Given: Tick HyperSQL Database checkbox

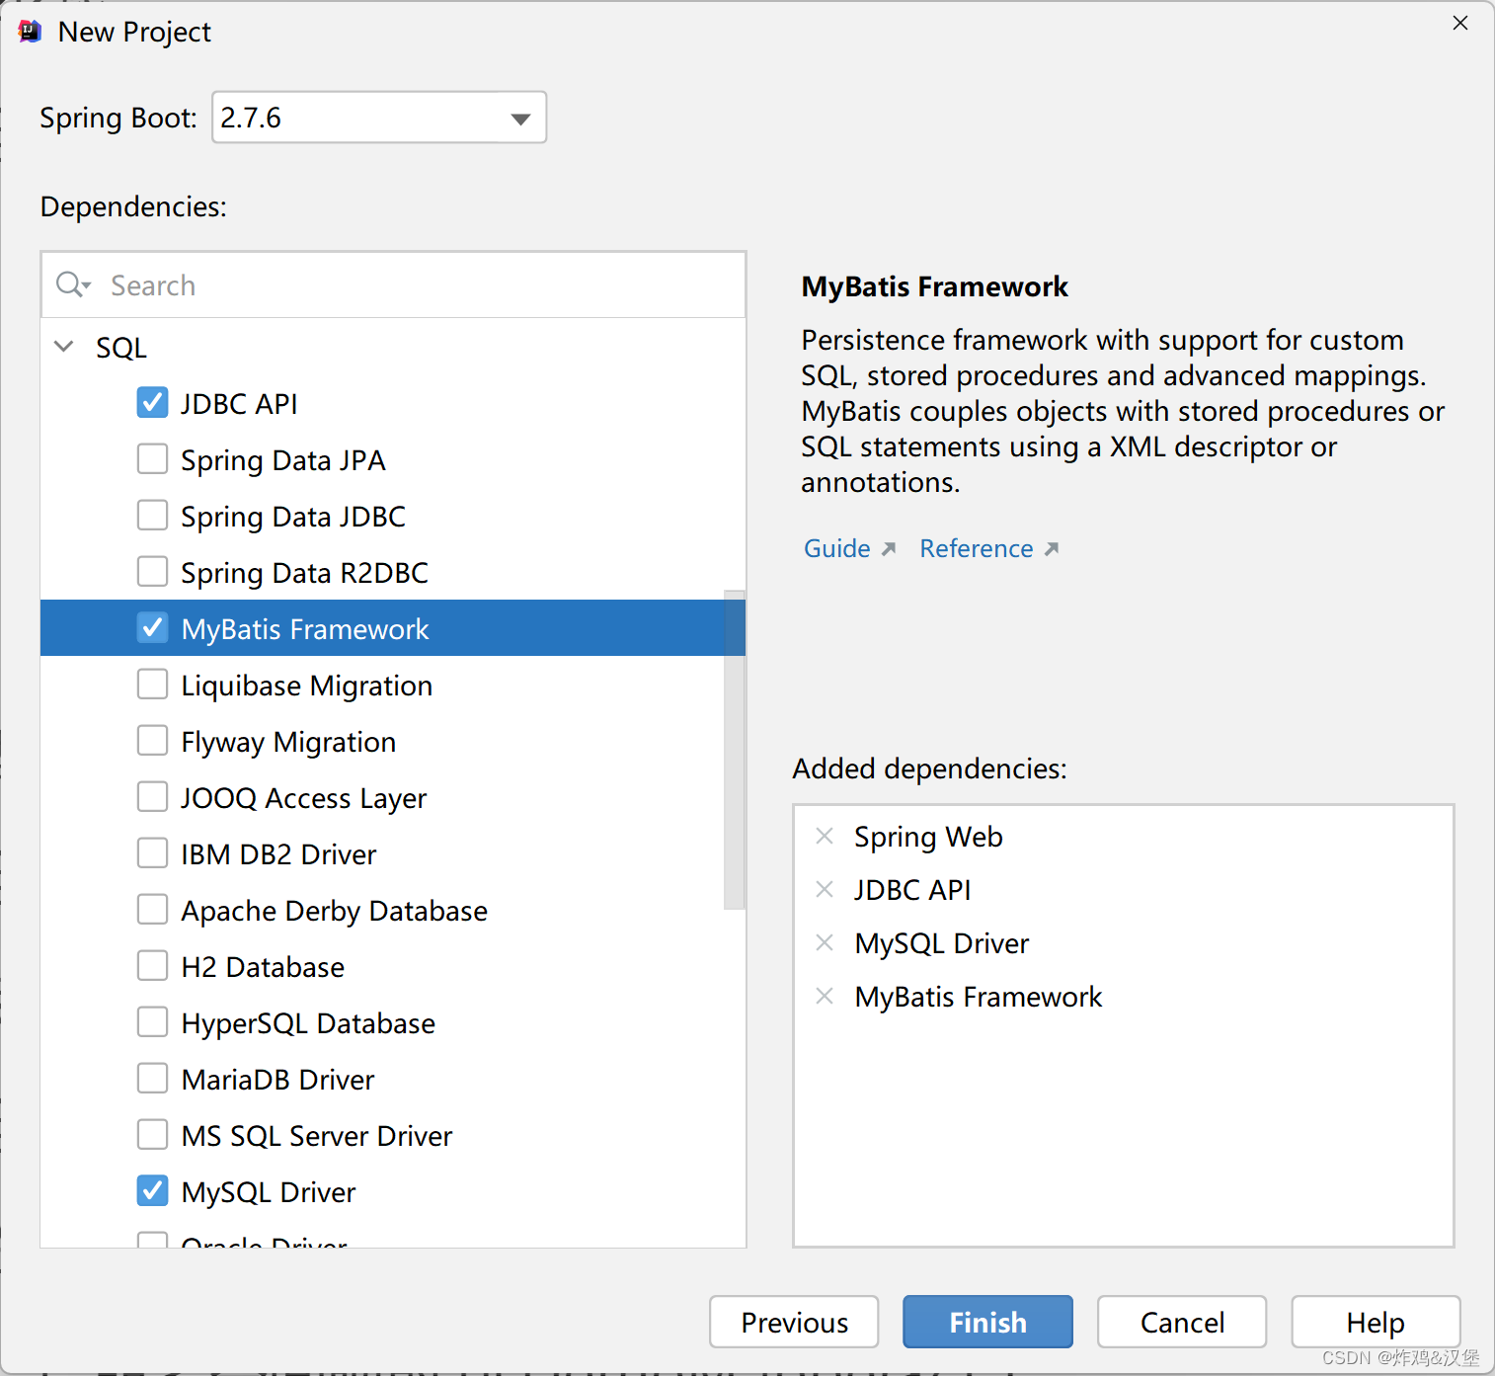Looking at the screenshot, I should 152,1022.
